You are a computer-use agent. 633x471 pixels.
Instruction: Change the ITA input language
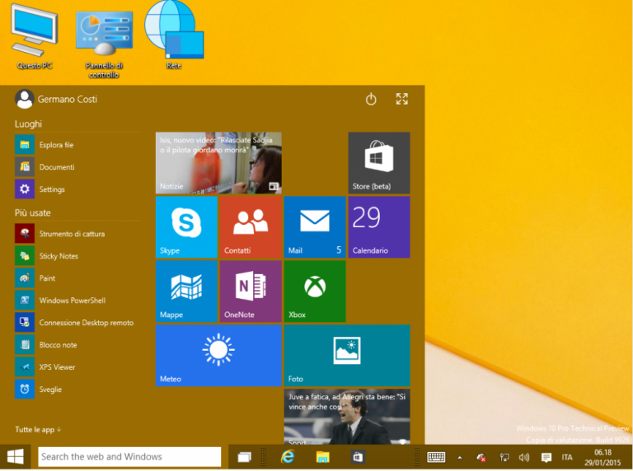click(x=567, y=457)
